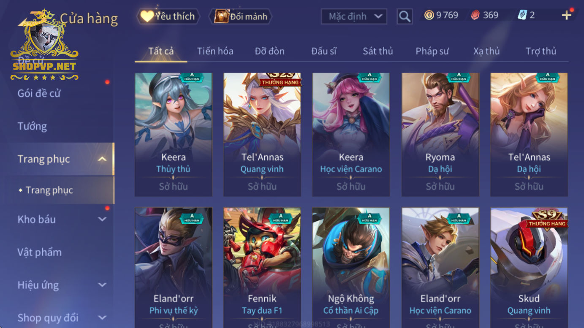This screenshot has width=584, height=328.
Task: Open Đổi mảnh chest button
Action: coord(241,16)
